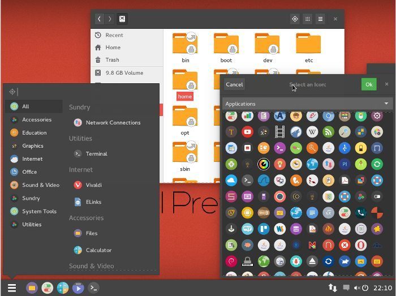The width and height of the screenshot is (396, 296).
Task: Open Recent in the file manager sidebar
Action: (x=127, y=35)
